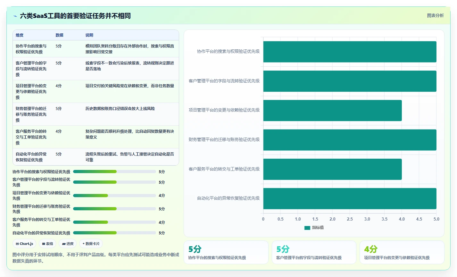Click the 5.0 tick on the chart x-axis
Screen dimensions: 457x277
pos(436,219)
